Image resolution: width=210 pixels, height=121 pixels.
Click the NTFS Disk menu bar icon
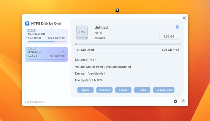(117, 10)
